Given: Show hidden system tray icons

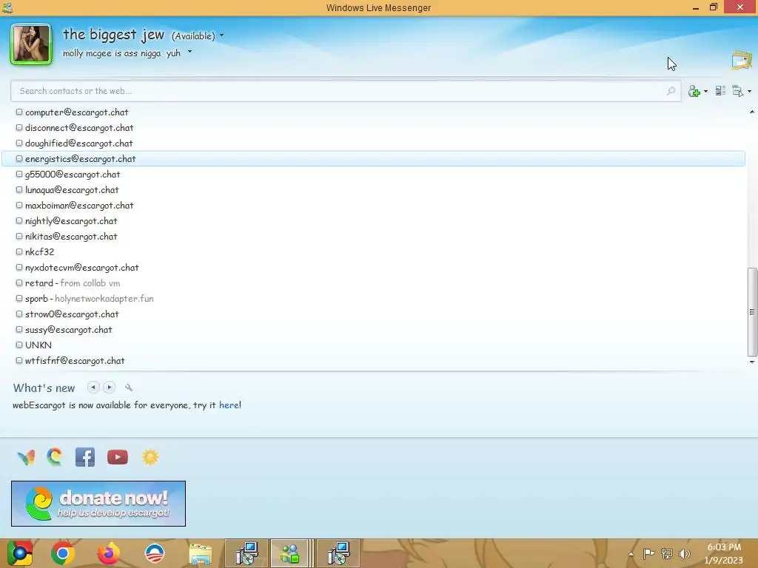Looking at the screenshot, I should tap(631, 554).
